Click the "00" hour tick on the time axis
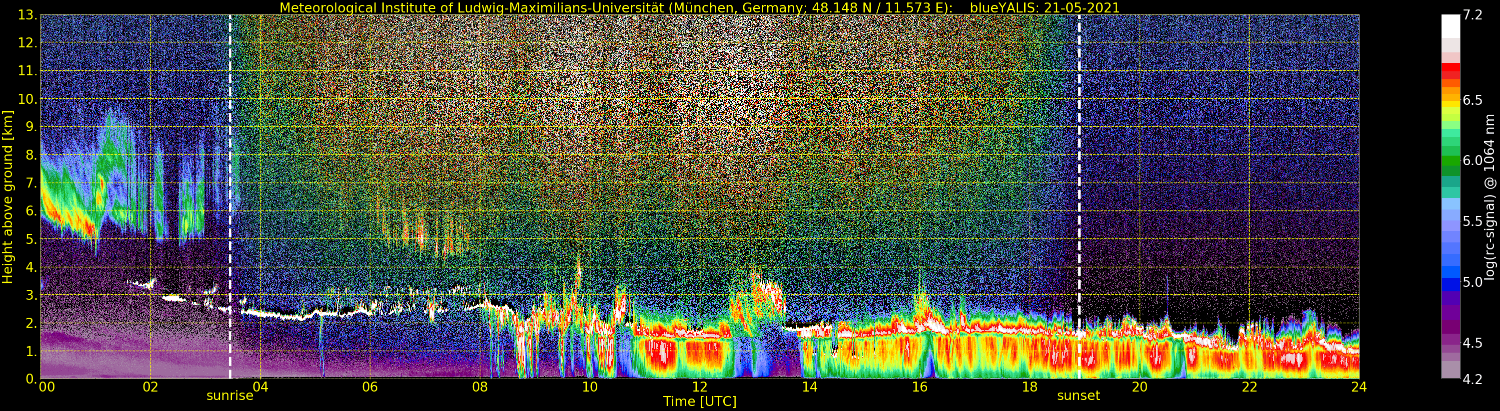Viewport: 1500px width, 411px height. (45, 387)
